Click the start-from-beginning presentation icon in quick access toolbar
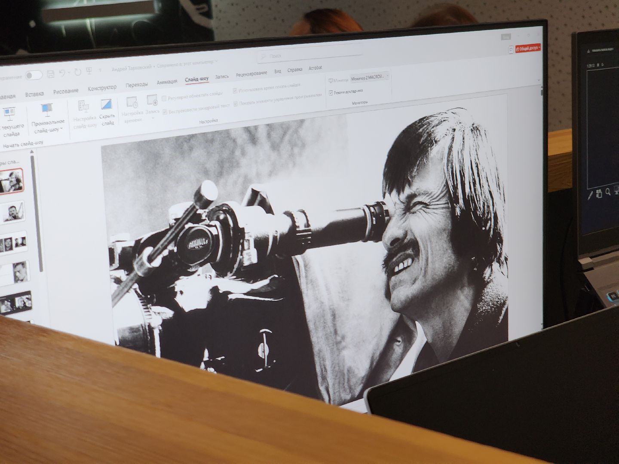The height and width of the screenshot is (464, 619). (x=89, y=71)
